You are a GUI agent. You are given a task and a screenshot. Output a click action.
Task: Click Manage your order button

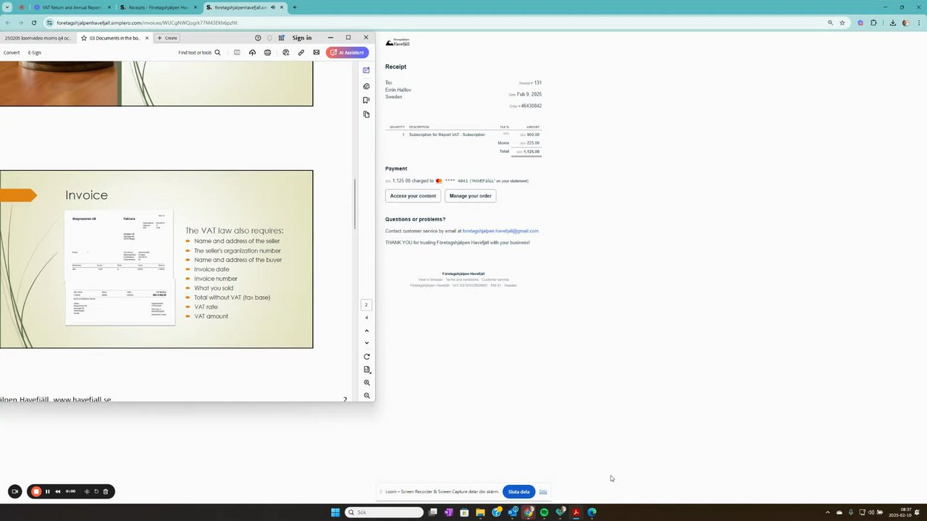point(470,195)
